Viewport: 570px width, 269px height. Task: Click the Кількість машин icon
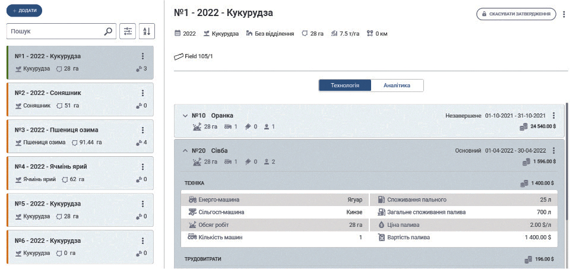pos(192,237)
